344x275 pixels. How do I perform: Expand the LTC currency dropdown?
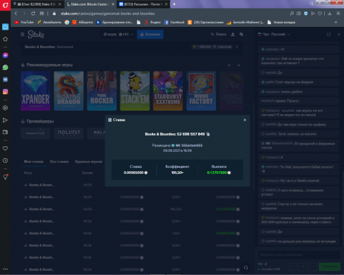(x=126, y=34)
